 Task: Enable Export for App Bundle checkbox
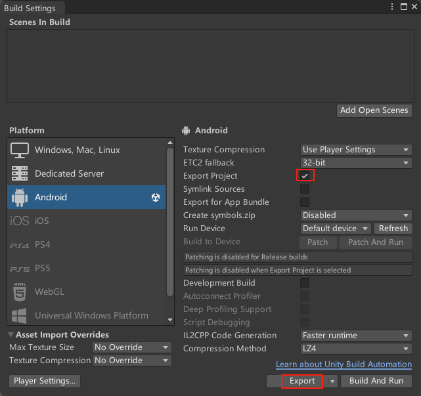click(x=305, y=202)
